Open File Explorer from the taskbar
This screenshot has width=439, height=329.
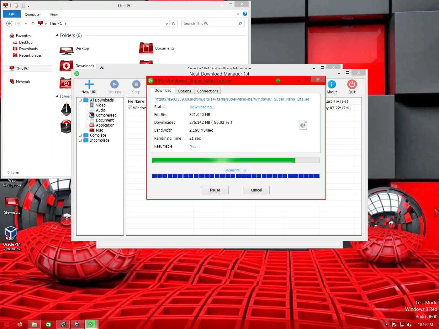(34, 324)
